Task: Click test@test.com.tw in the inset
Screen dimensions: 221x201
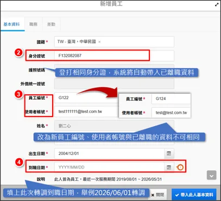Action: 171,113
